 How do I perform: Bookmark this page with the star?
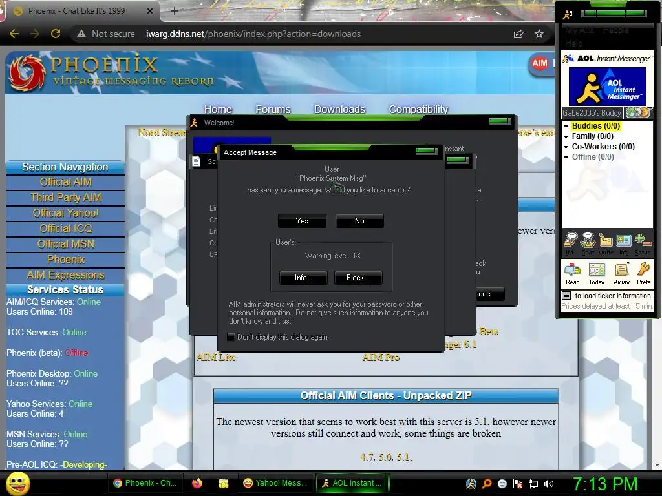[539, 34]
